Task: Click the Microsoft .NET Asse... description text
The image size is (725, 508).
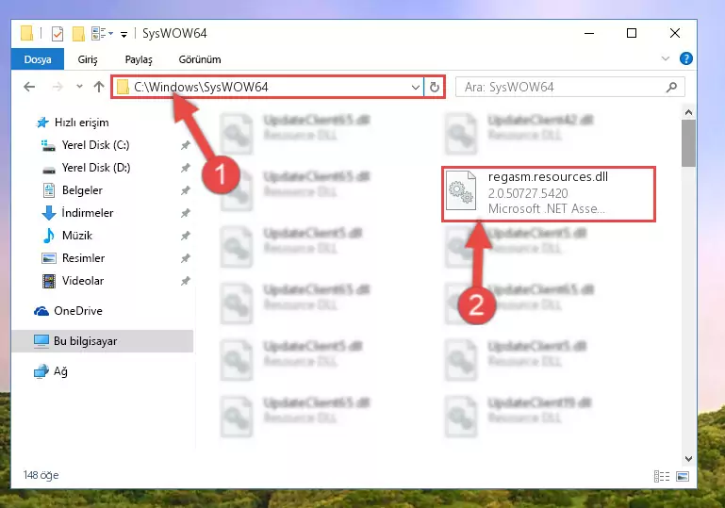Action: (x=547, y=209)
